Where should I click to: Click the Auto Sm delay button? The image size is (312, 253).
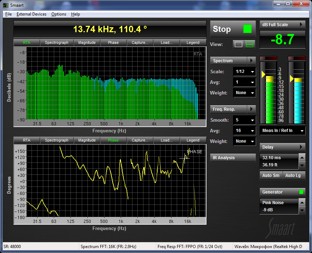pyautogui.click(x=271, y=176)
